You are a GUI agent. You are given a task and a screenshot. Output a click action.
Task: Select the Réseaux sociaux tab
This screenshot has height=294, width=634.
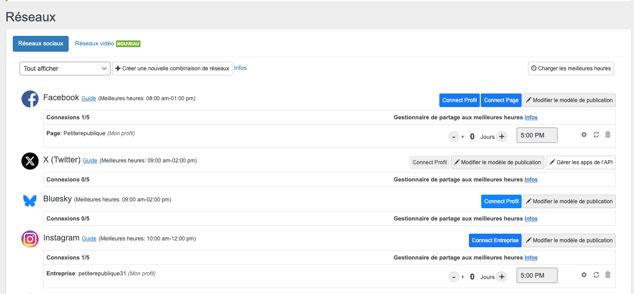(40, 44)
